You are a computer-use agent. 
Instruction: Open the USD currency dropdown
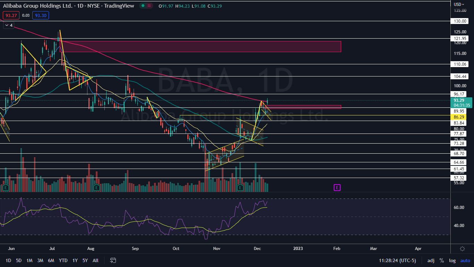[x=459, y=4]
